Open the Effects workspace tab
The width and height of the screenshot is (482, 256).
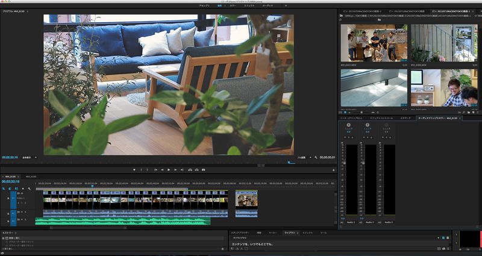249,5
